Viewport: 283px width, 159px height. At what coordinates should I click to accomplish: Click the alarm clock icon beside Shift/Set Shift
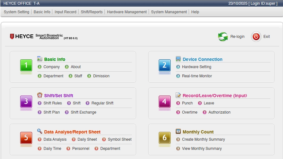tap(40, 95)
